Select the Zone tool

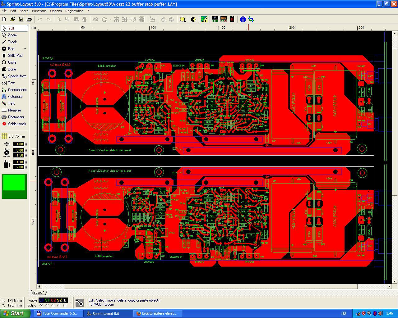click(14, 69)
